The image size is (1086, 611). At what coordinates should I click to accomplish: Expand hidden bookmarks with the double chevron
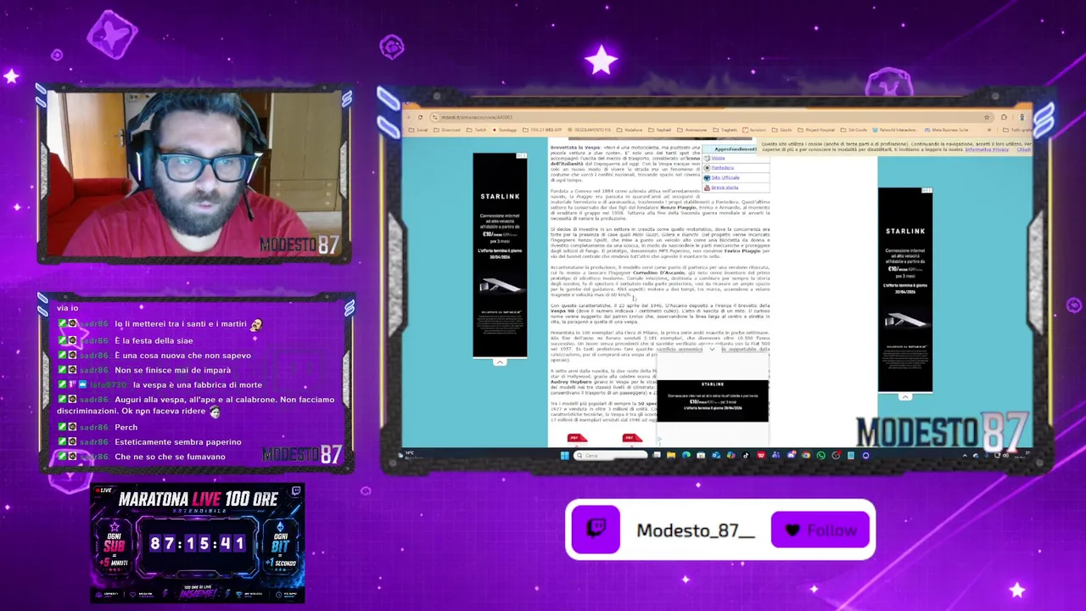click(989, 130)
